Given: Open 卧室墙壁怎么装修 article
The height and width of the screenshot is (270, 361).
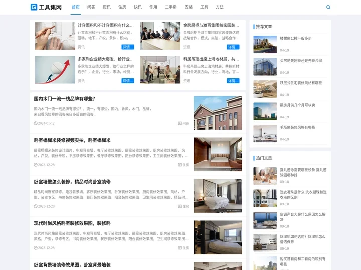Looking at the screenshot, I should [x=72, y=182].
